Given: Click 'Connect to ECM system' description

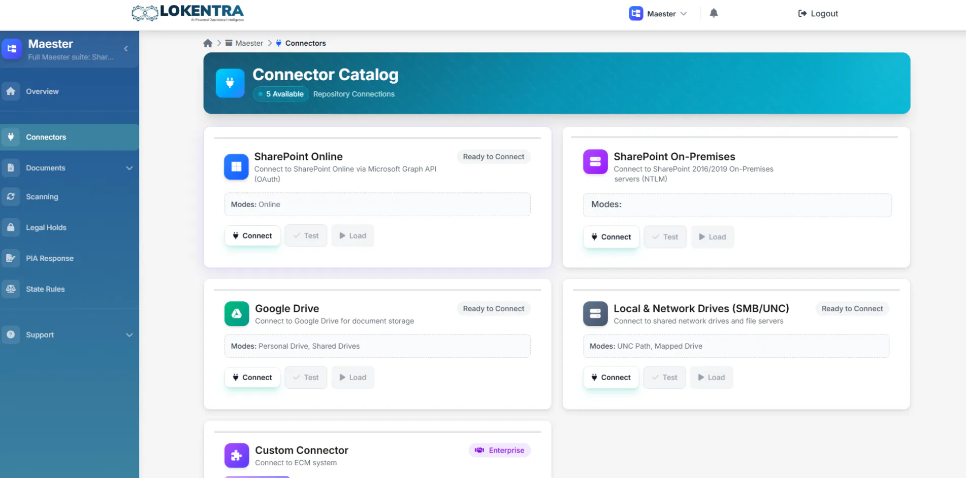Looking at the screenshot, I should click(296, 463).
